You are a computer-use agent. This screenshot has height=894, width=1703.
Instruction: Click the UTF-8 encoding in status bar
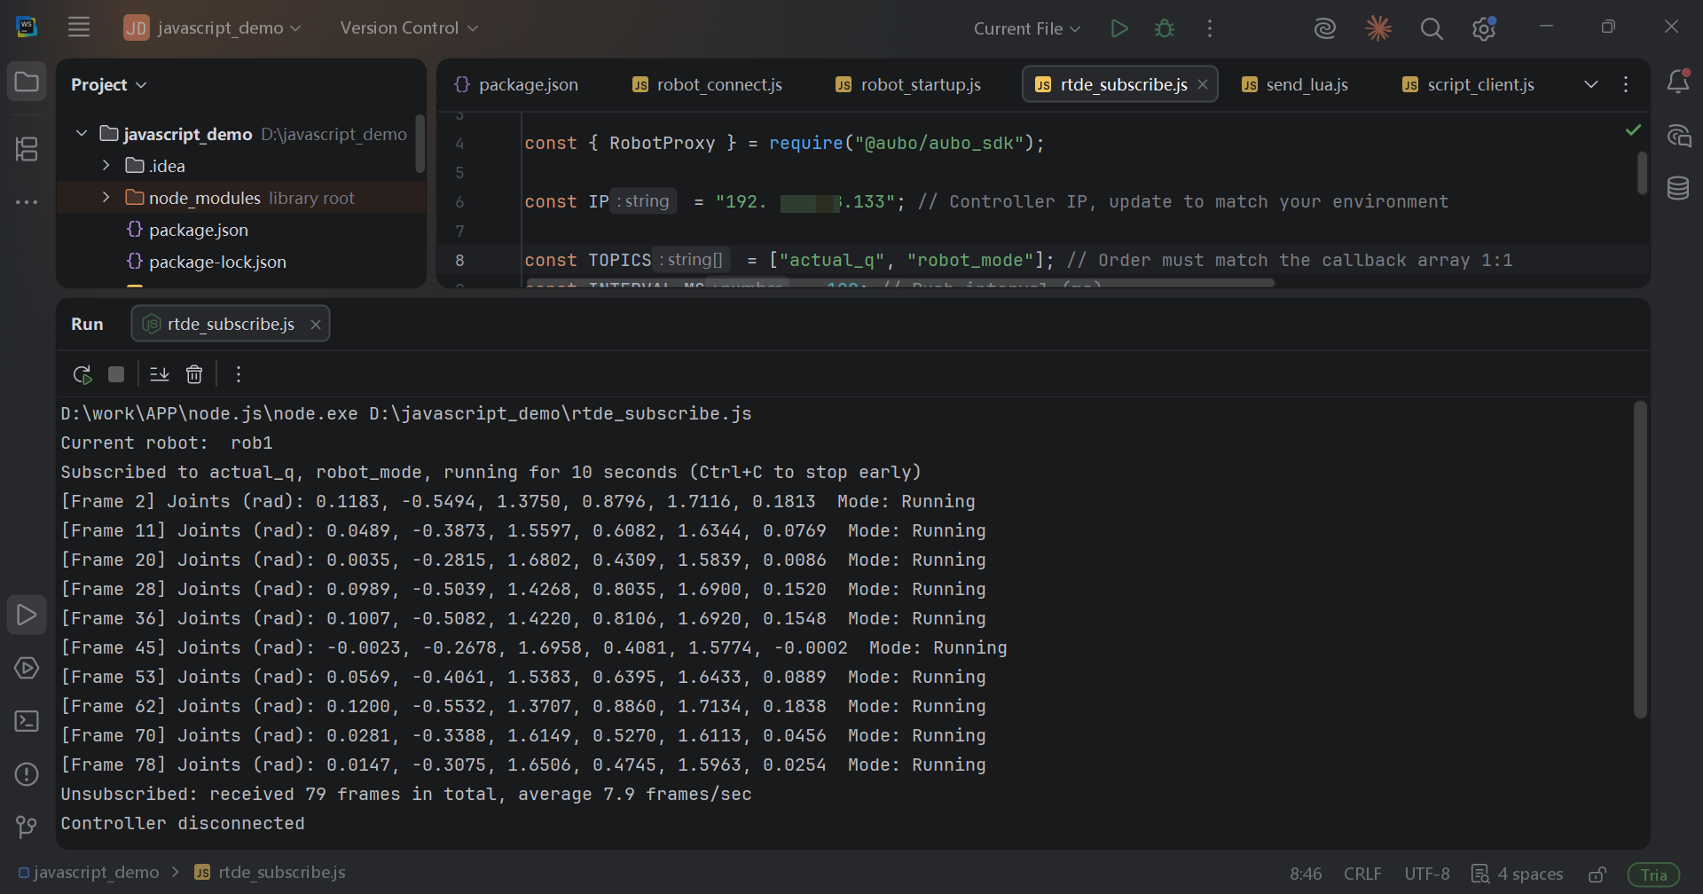(x=1427, y=874)
